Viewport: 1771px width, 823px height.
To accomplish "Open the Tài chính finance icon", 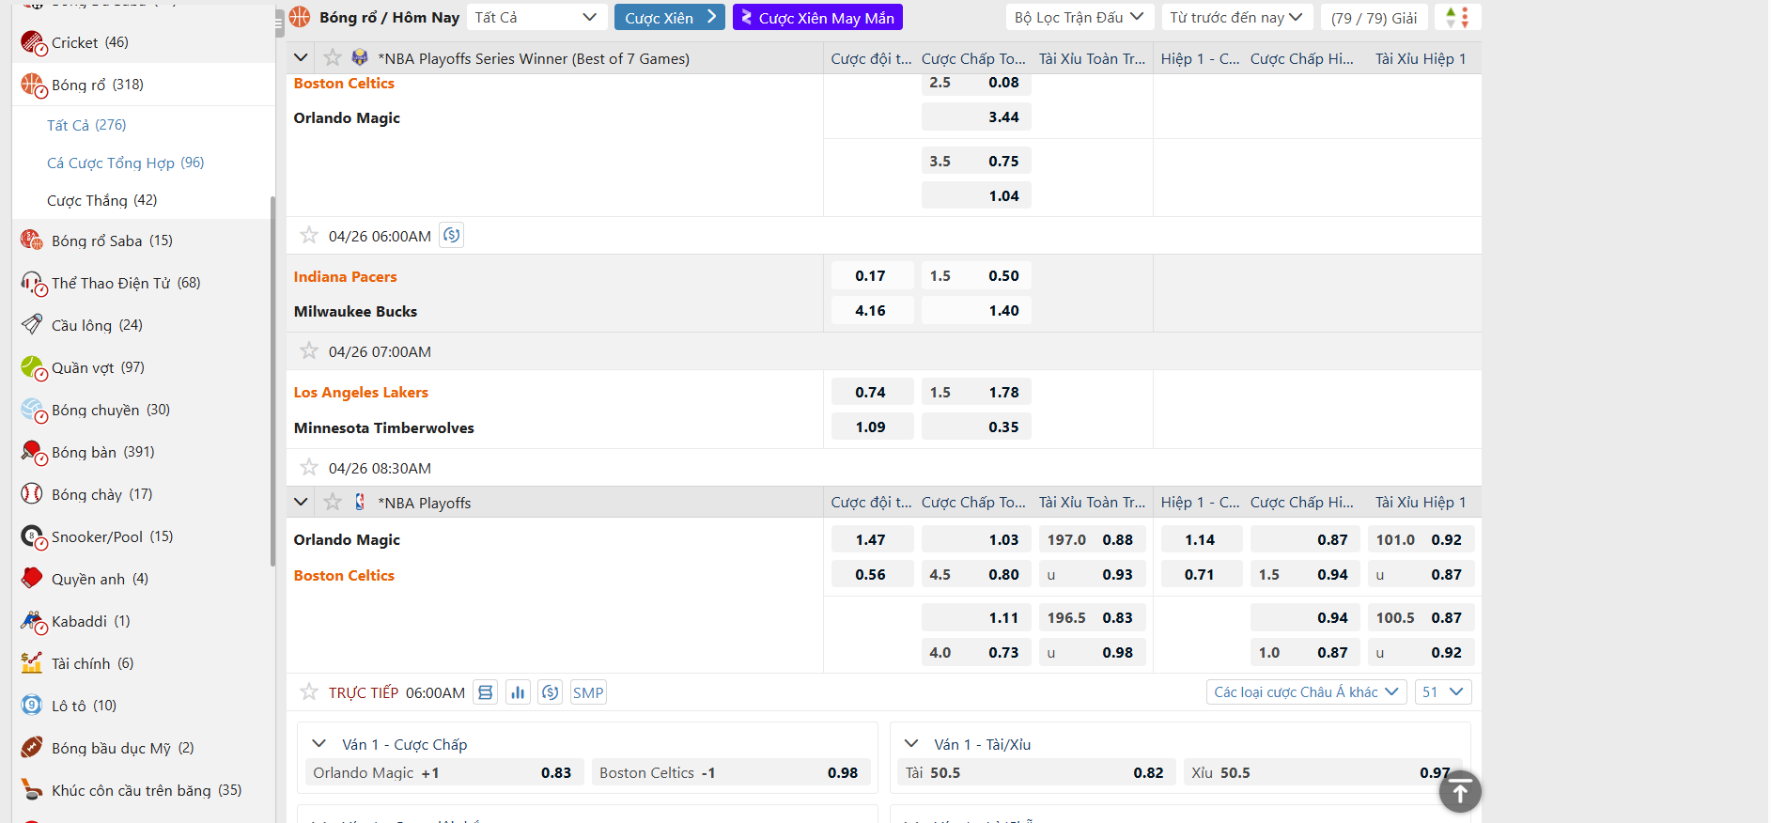I will click(x=32, y=663).
